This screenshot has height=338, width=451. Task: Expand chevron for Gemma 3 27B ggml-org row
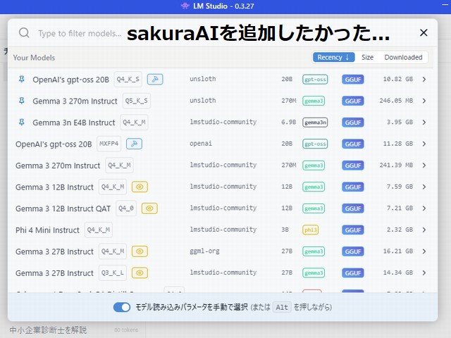point(424,251)
